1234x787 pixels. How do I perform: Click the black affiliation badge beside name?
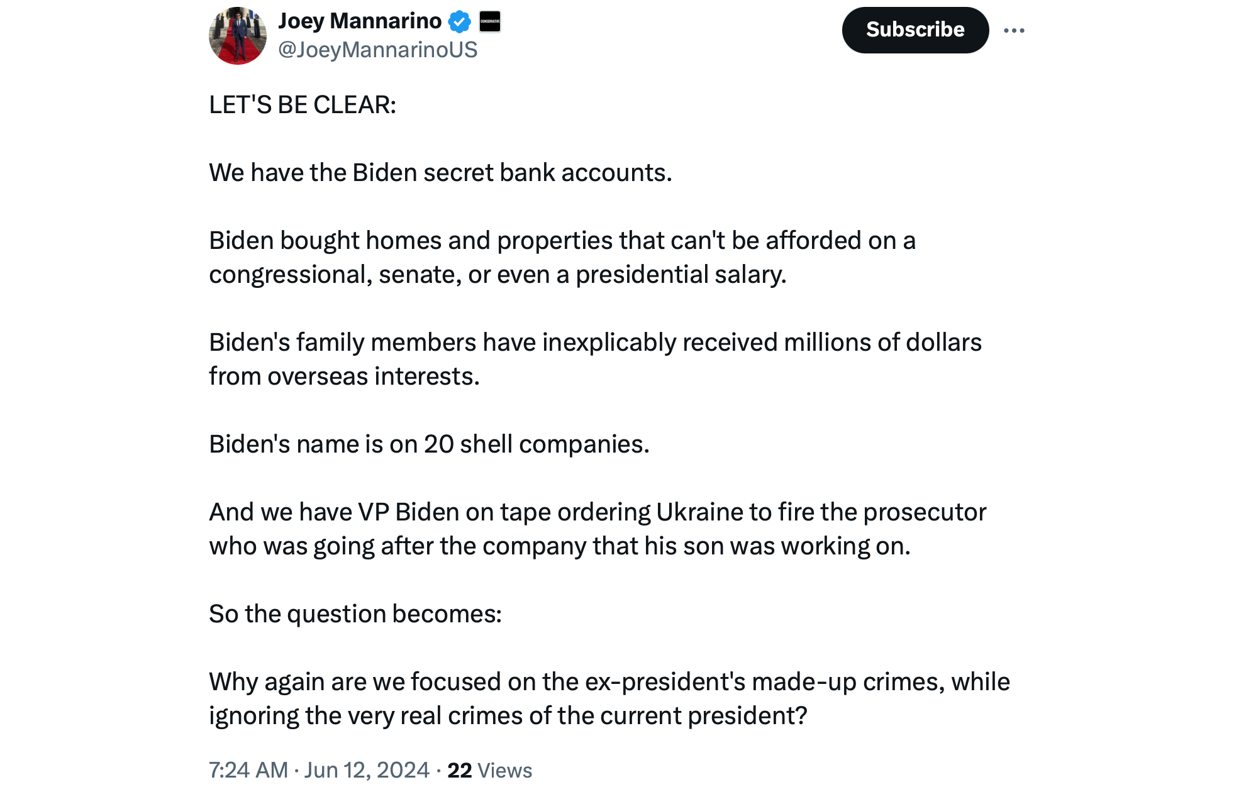click(x=490, y=21)
